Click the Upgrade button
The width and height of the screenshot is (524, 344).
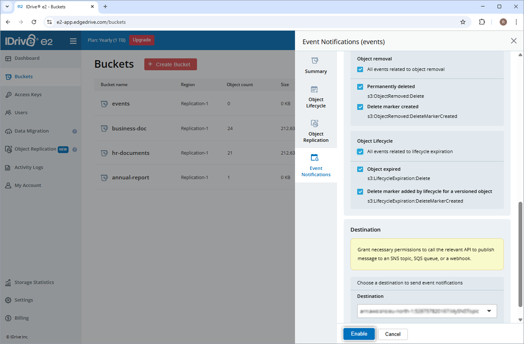[x=142, y=40]
